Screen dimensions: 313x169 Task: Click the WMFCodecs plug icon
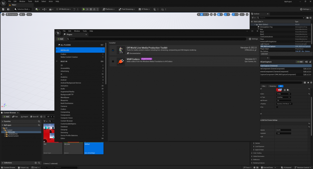click(121, 62)
